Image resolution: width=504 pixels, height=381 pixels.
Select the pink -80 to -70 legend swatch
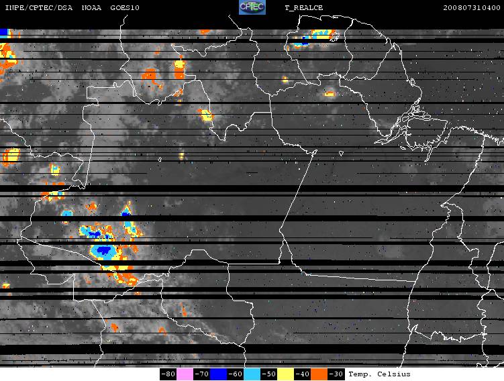tap(185, 374)
